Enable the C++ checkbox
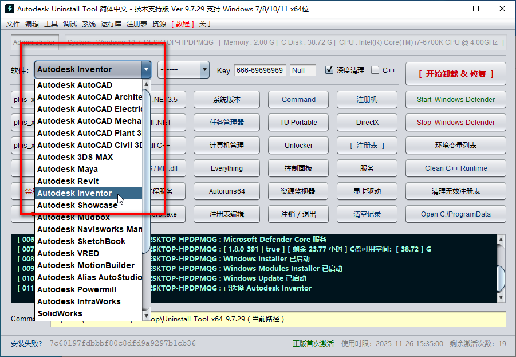 [375, 70]
